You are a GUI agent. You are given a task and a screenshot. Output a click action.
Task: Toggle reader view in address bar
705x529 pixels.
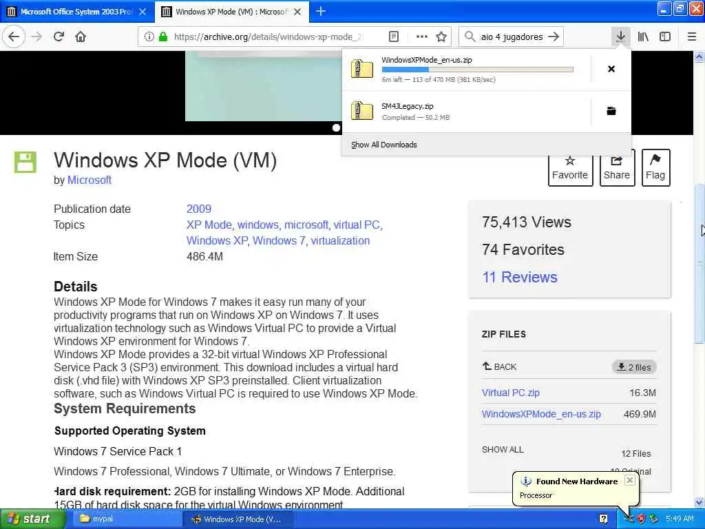(x=393, y=37)
